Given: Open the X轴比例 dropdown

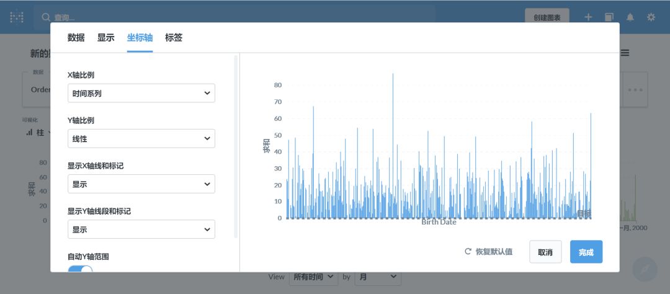Looking at the screenshot, I should click(x=141, y=93).
